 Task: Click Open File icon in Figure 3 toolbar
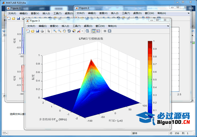tap(33, 31)
